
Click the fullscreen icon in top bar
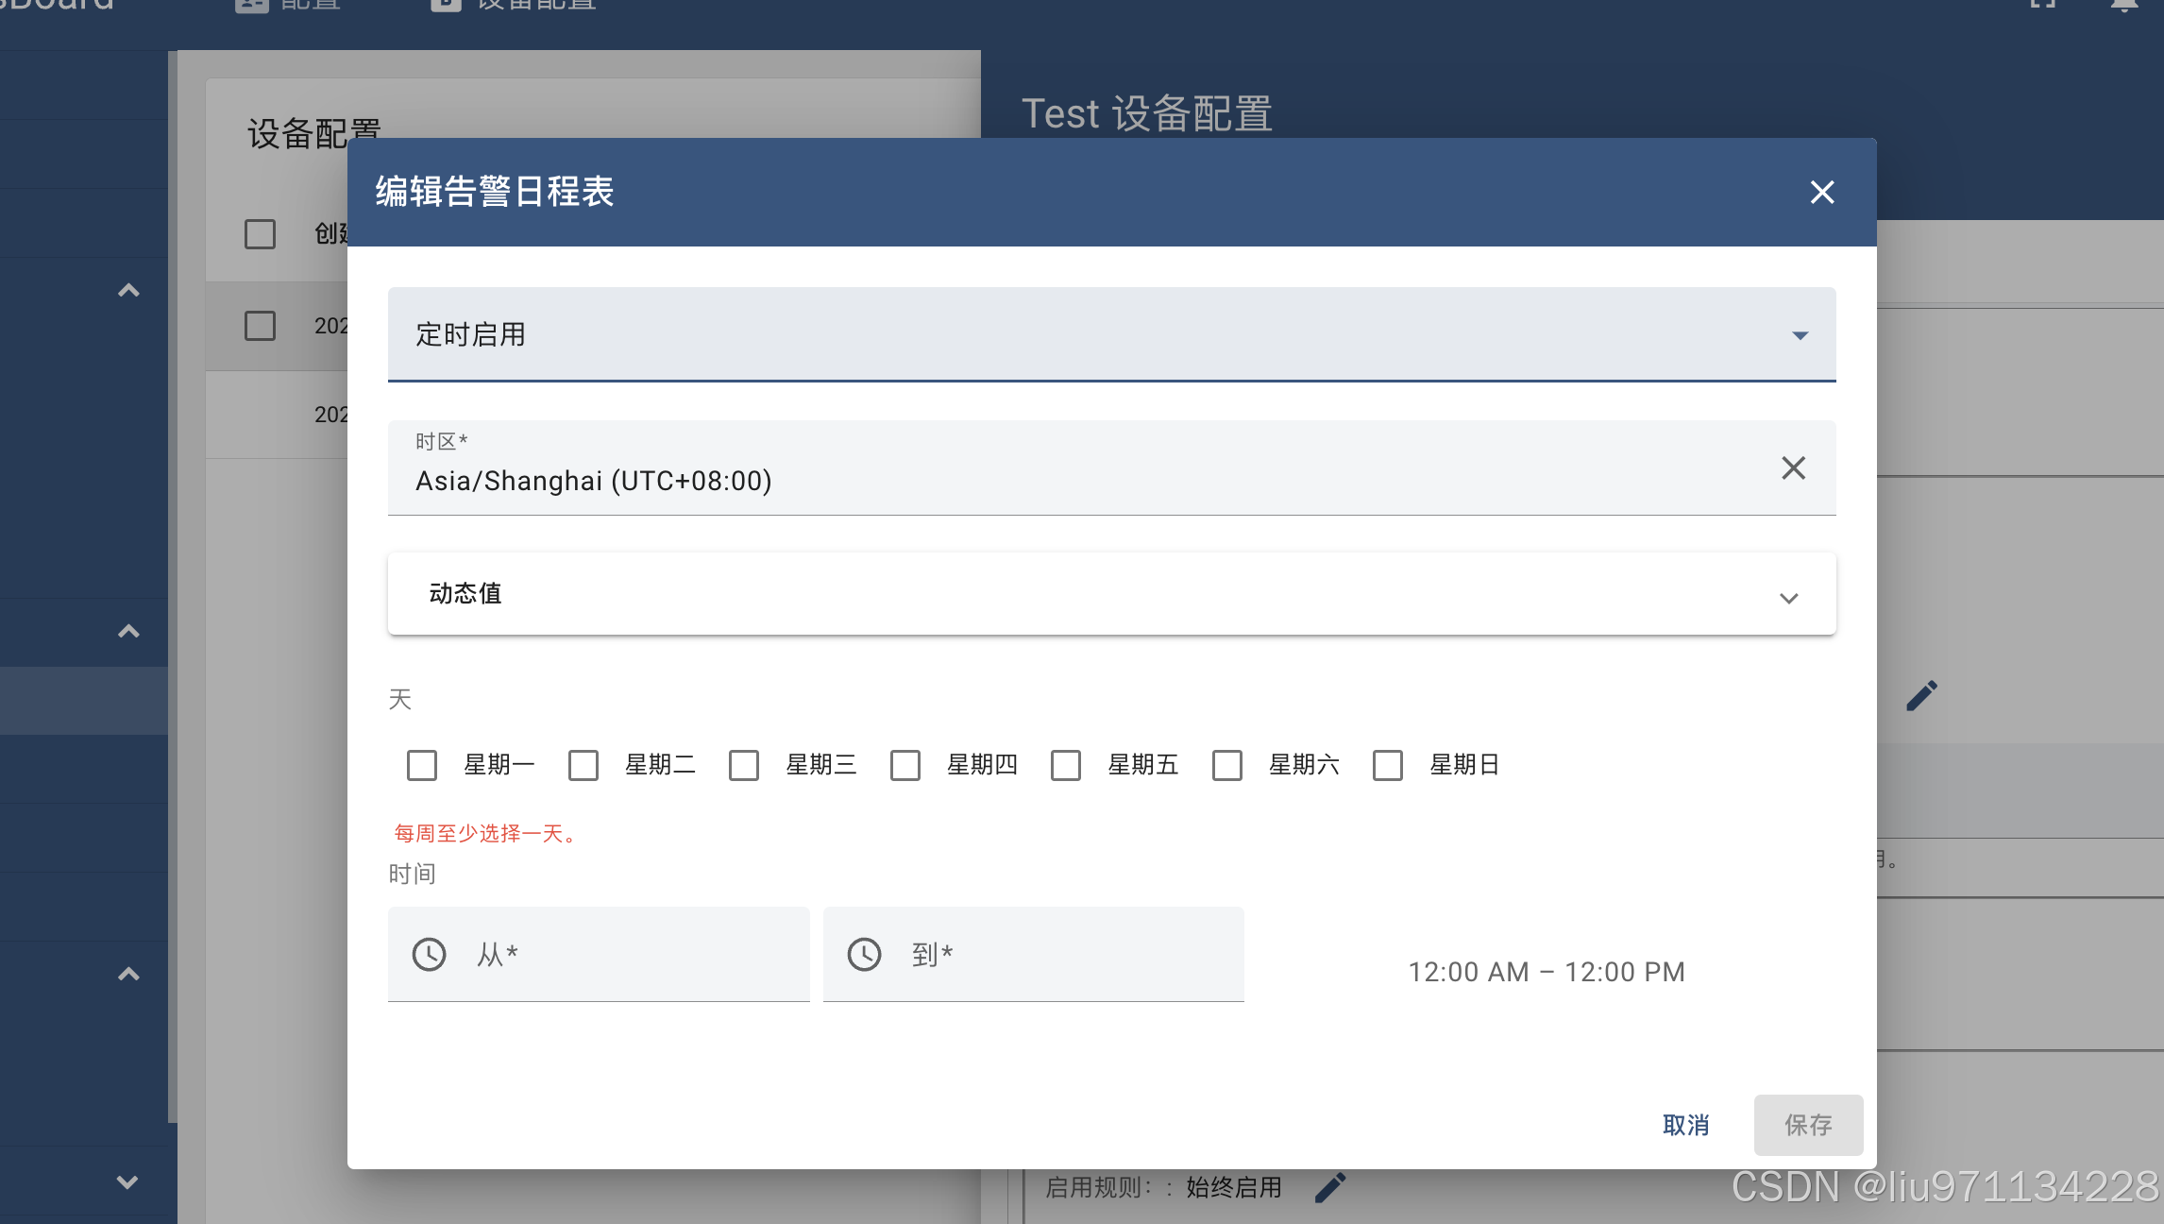pos(2043,6)
